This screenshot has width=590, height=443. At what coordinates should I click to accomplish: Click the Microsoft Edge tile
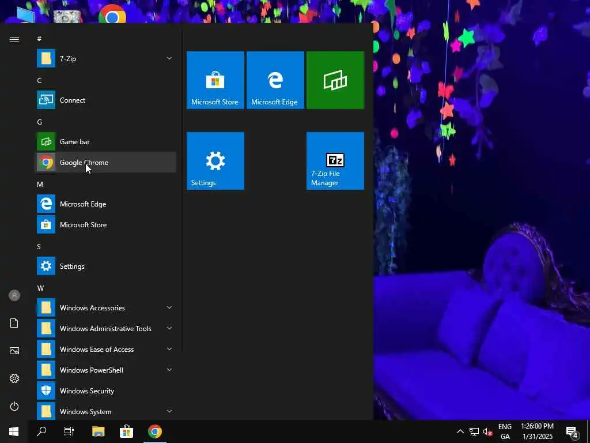[x=275, y=80]
